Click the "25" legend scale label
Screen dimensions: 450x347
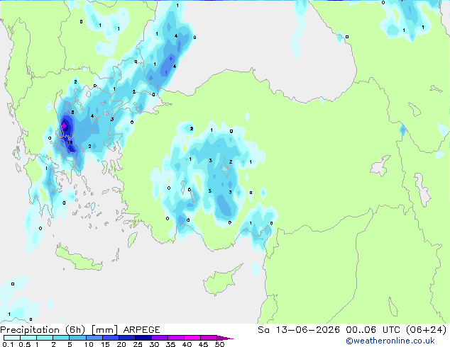point(138,344)
